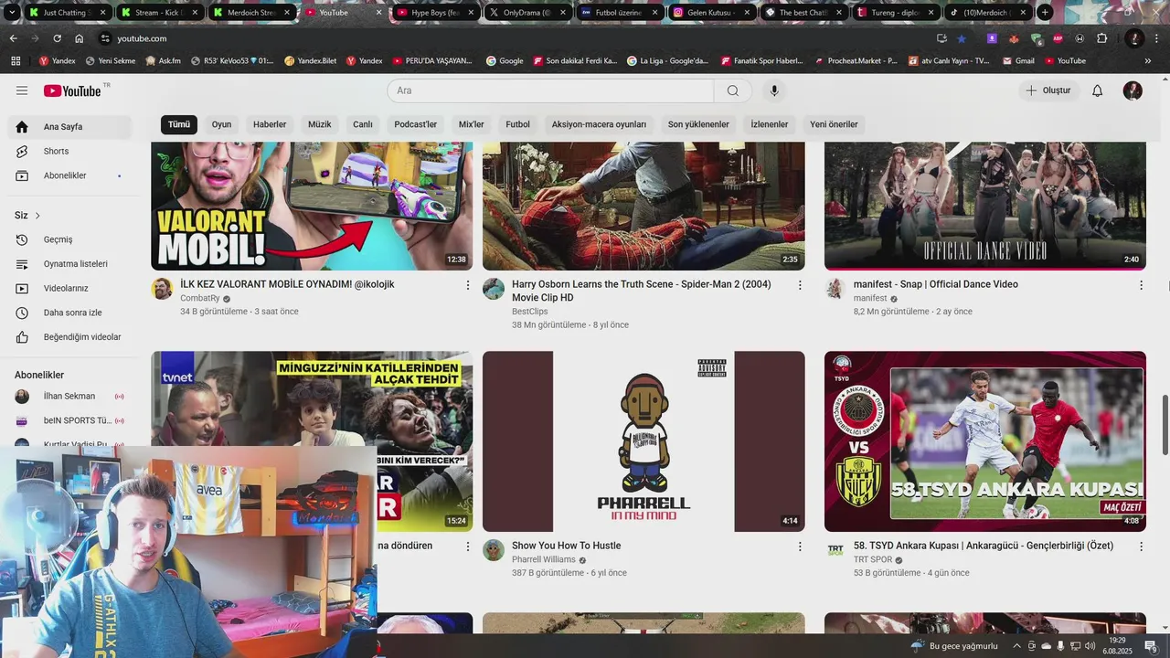Open the TRT SPOR channel name link

click(x=873, y=559)
